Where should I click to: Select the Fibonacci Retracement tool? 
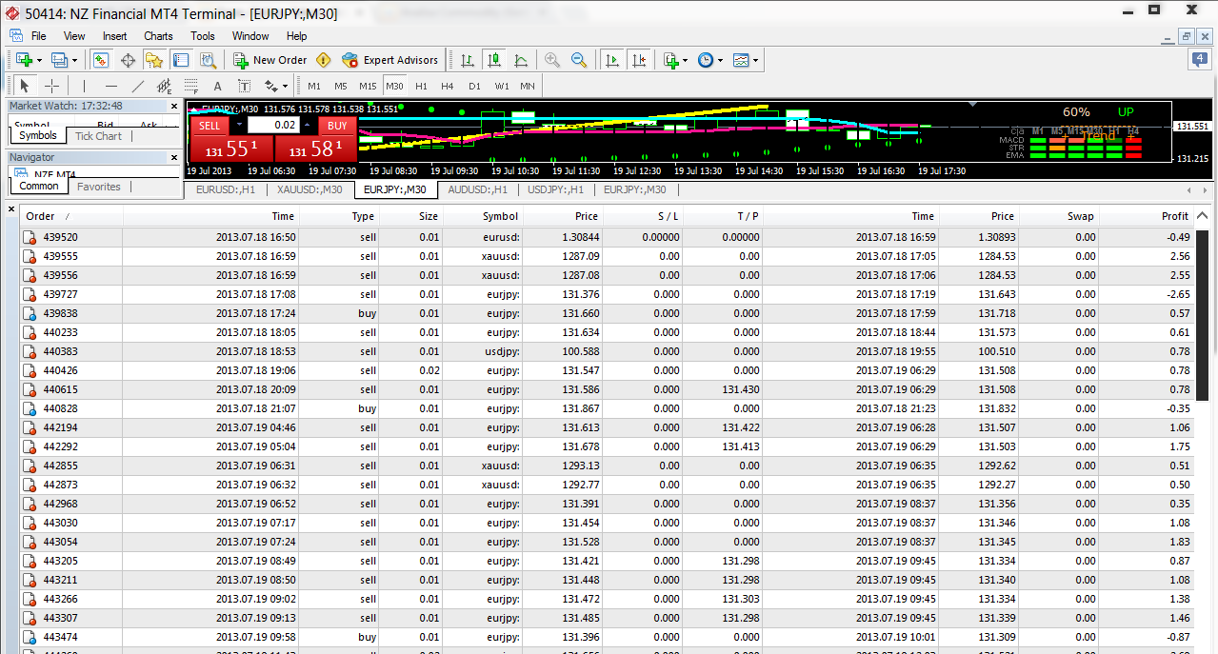click(190, 86)
